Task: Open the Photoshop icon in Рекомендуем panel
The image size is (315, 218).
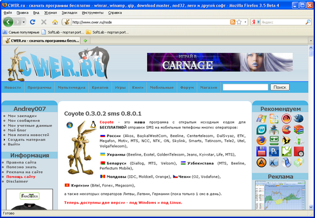Action: (274, 151)
